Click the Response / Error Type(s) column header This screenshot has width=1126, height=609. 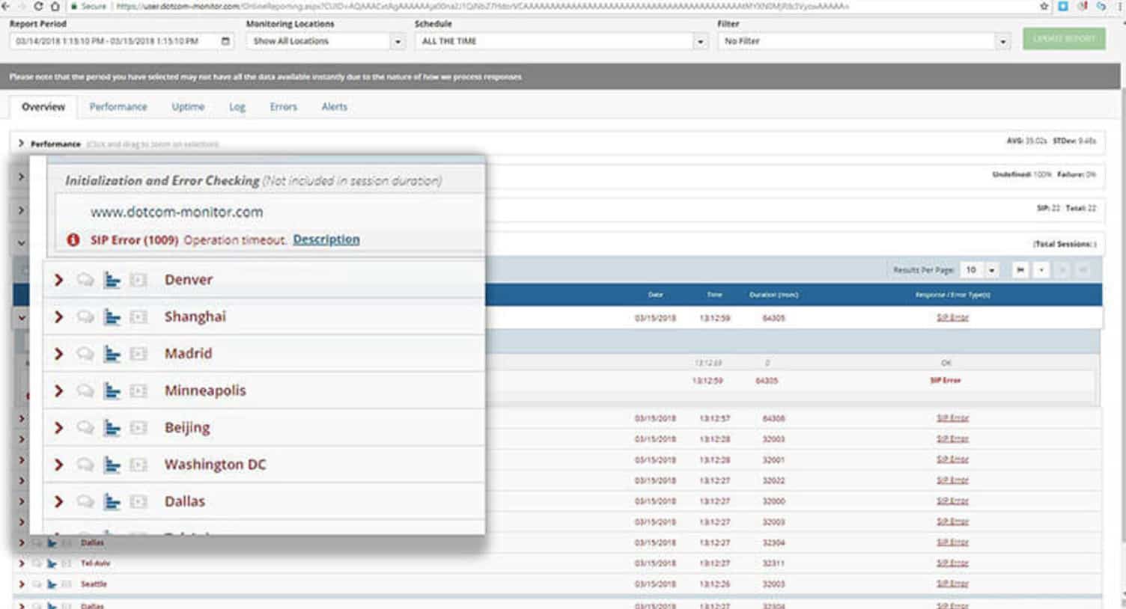(x=952, y=295)
